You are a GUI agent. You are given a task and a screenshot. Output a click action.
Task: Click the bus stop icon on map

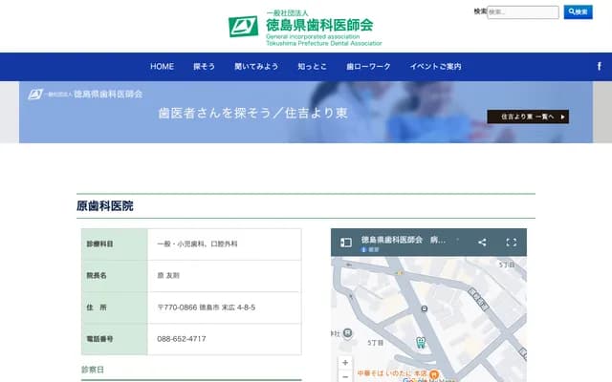(425, 308)
